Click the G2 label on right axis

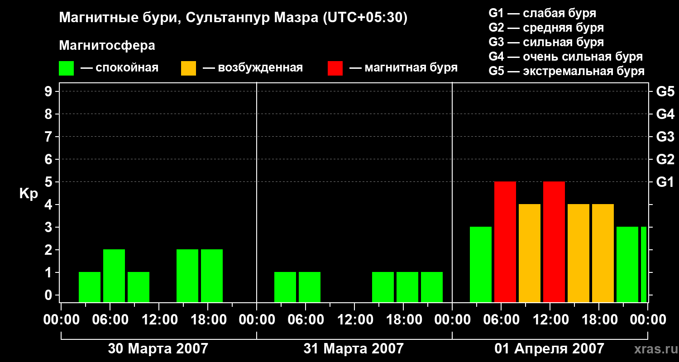pos(665,159)
